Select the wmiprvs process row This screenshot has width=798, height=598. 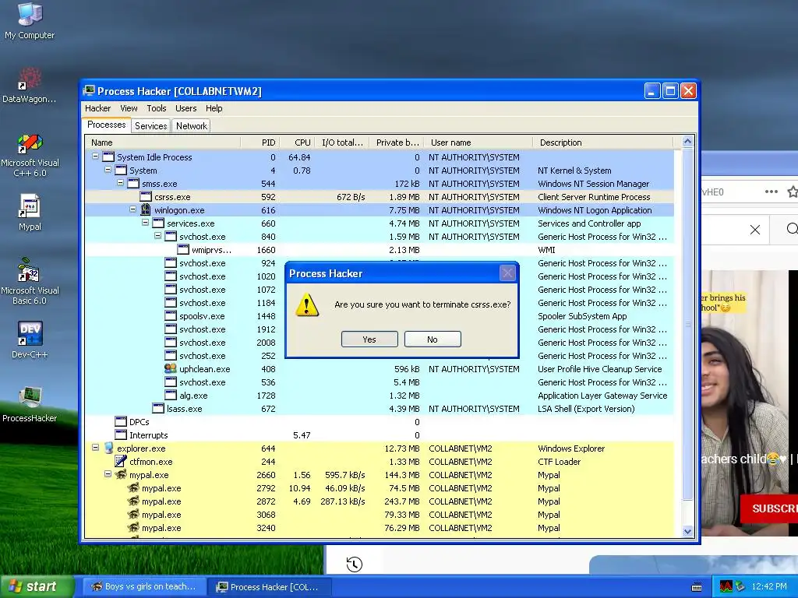[380, 250]
